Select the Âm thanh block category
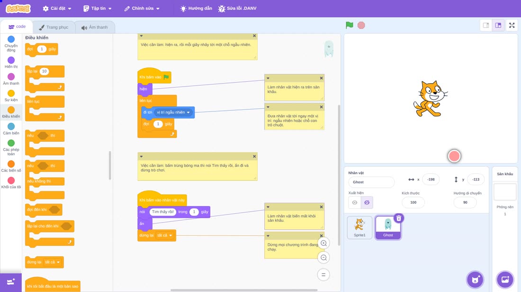The height and width of the screenshot is (292, 521). (x=11, y=79)
